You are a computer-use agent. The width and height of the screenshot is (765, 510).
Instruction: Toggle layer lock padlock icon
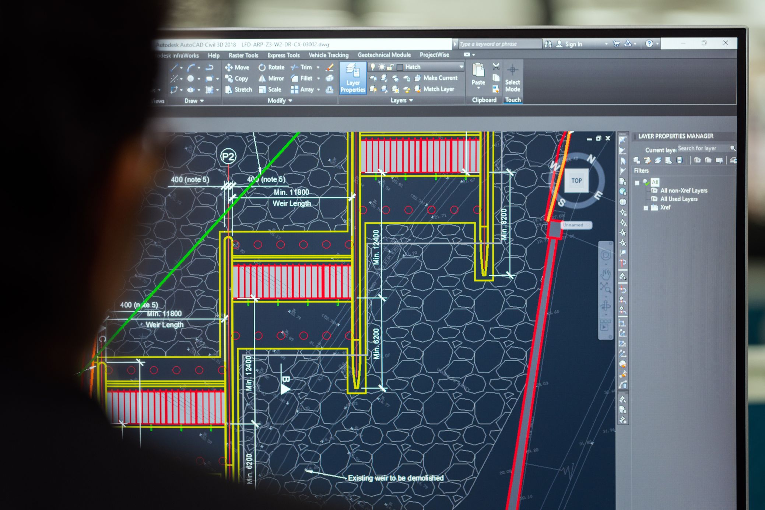[390, 67]
